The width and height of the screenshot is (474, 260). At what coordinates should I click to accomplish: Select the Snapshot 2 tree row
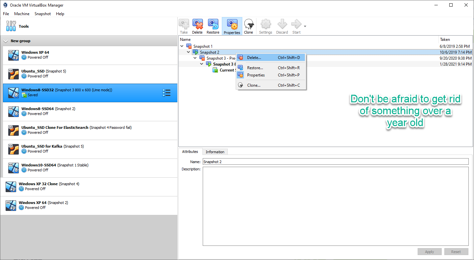click(x=325, y=52)
